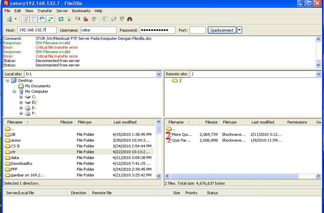
Task: Click the binoculars file search icon
Action: (130, 19)
